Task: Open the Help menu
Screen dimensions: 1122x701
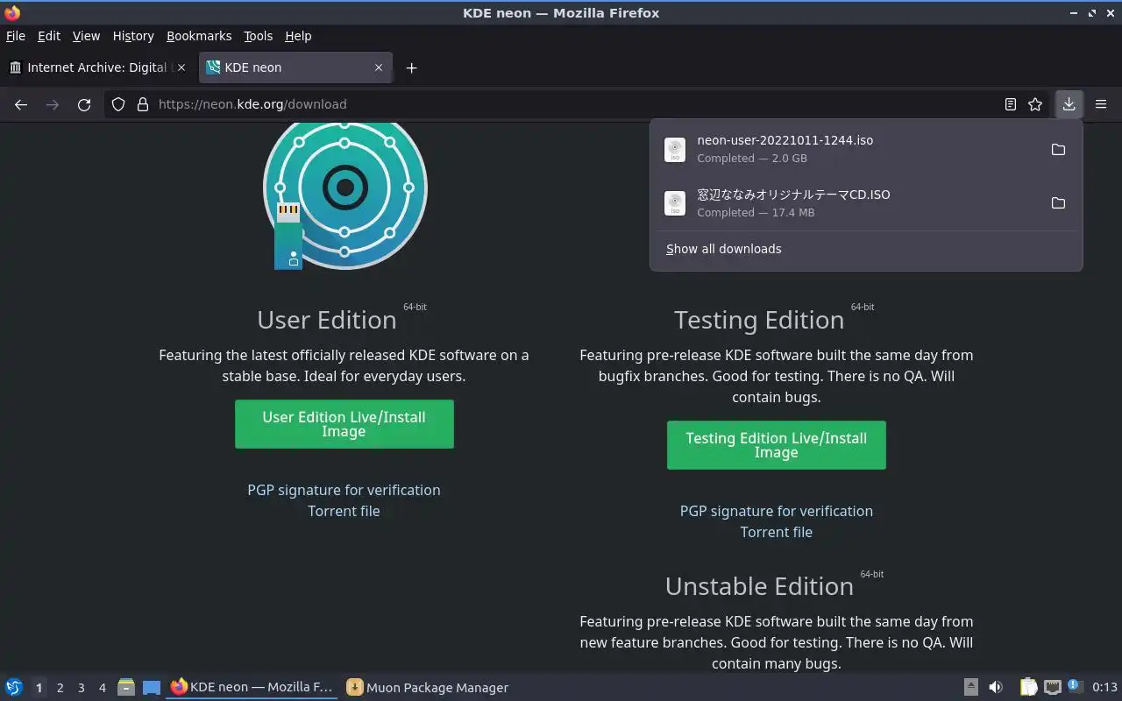Action: pyautogui.click(x=298, y=36)
